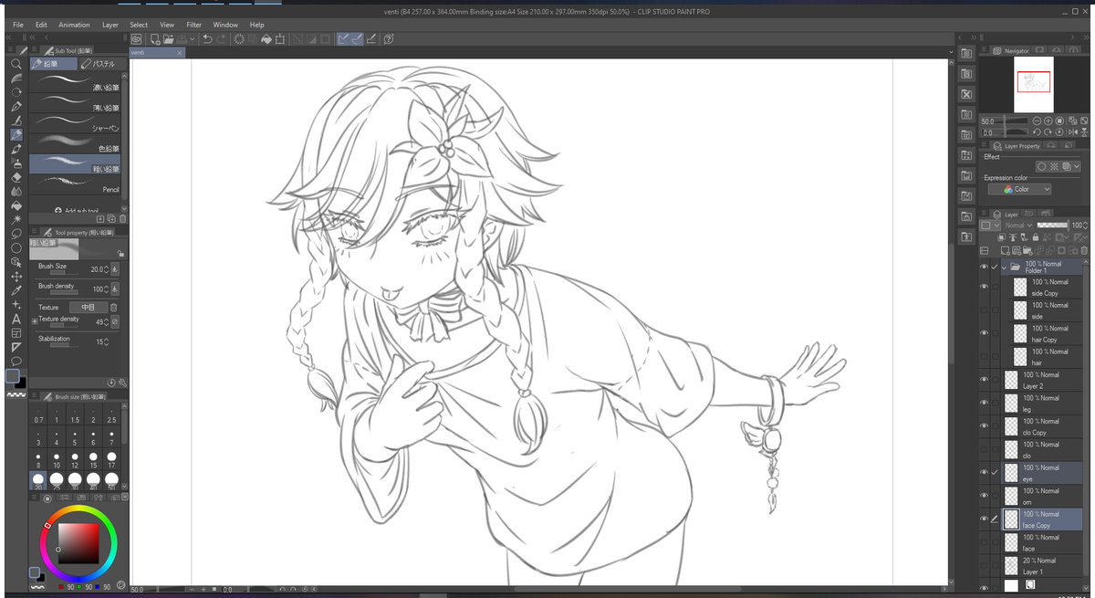Click the Open file folder icon

[170, 39]
